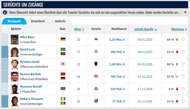Open comment icon in Bakary Diawara row
The width and height of the screenshot is (190, 109).
tap(183, 101)
